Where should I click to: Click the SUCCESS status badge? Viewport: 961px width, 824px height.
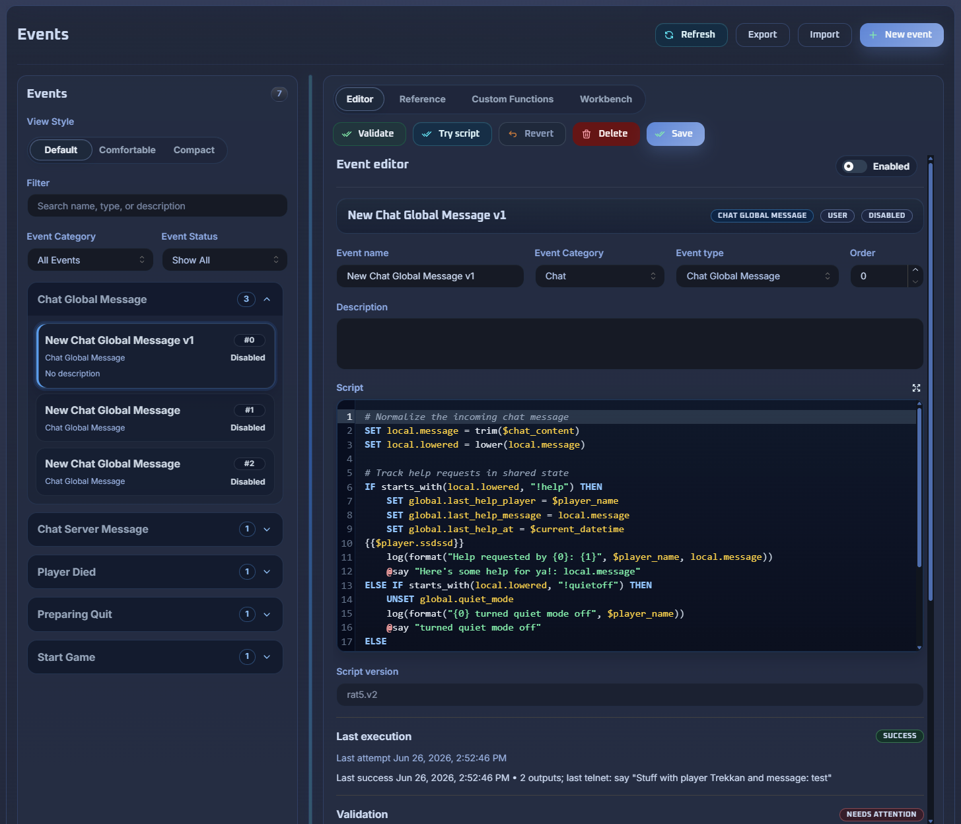[x=900, y=736]
